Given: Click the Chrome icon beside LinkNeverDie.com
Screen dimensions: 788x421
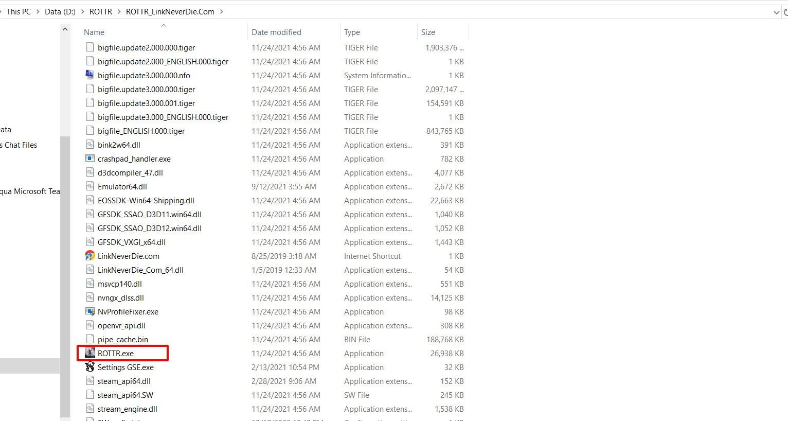Looking at the screenshot, I should (89, 256).
